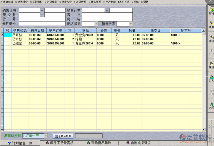Open the A基础资料 menu
The width and height of the screenshot is (214, 146).
click(x=7, y=2)
